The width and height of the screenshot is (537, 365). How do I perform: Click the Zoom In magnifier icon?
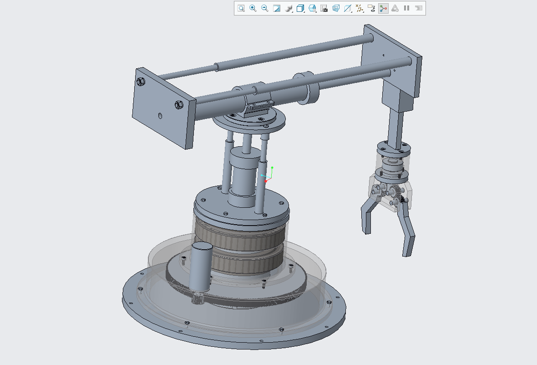click(x=253, y=8)
